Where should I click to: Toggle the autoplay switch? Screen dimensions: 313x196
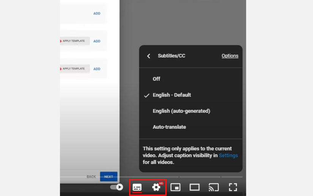116,187
